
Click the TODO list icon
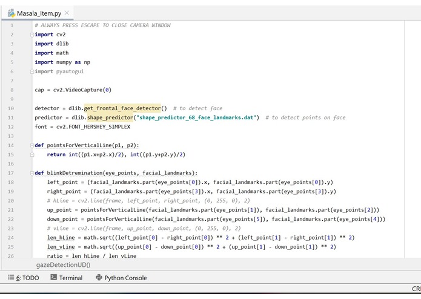click(x=11, y=277)
